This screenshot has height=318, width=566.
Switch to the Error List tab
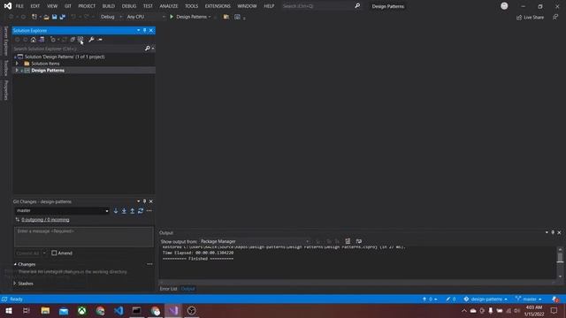[x=169, y=289]
